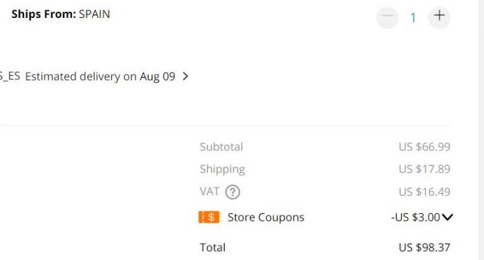Select the quantity value 1

pyautogui.click(x=413, y=18)
